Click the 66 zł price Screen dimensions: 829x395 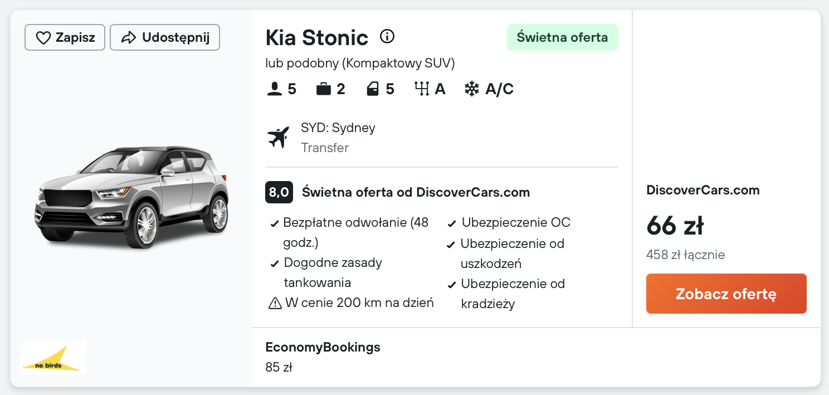click(675, 226)
